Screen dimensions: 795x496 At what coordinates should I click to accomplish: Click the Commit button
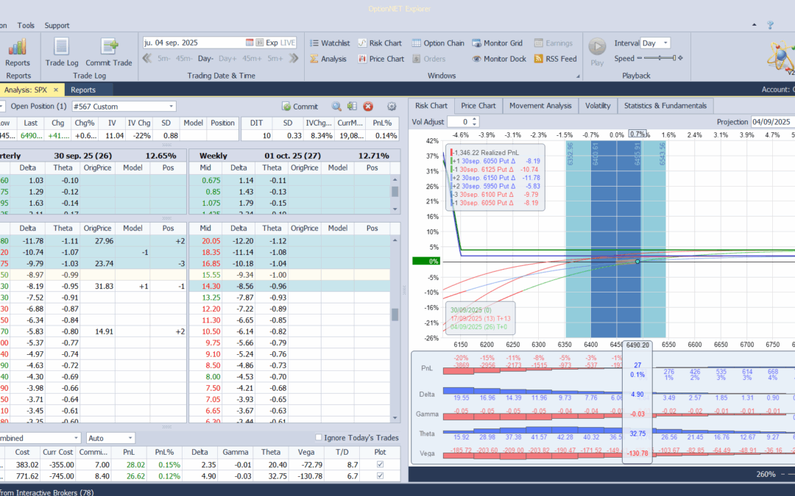pos(300,107)
